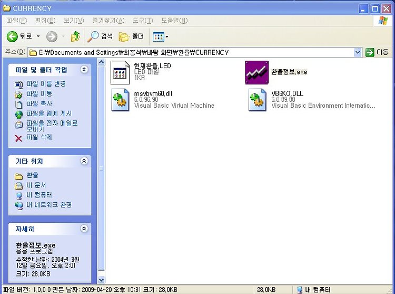Image resolution: width=395 pixels, height=294 pixels.
Task: Click the 28.0KB size in status bar
Action: click(x=266, y=289)
